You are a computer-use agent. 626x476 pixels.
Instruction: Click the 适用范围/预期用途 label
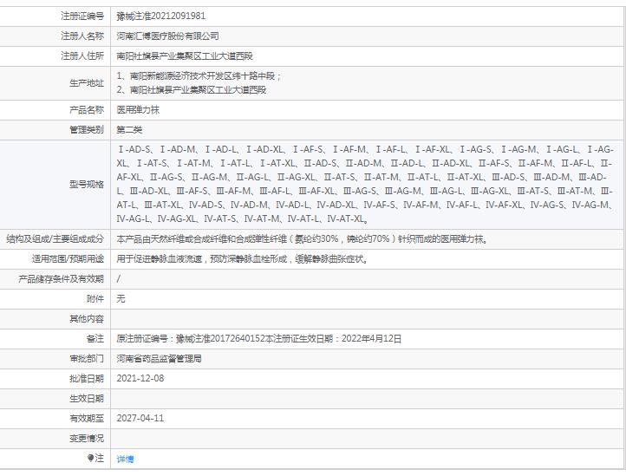coord(68,259)
